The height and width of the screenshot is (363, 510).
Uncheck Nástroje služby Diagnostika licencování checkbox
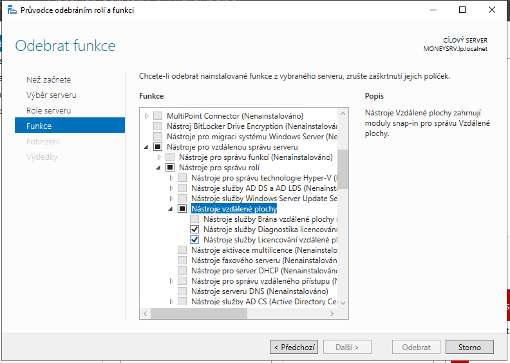tap(194, 230)
